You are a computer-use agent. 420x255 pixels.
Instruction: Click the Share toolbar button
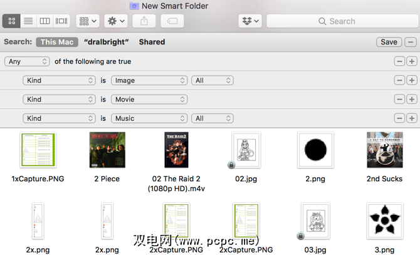144,21
